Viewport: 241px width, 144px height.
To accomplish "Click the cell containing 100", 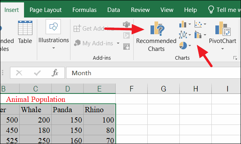I will pos(99,120).
